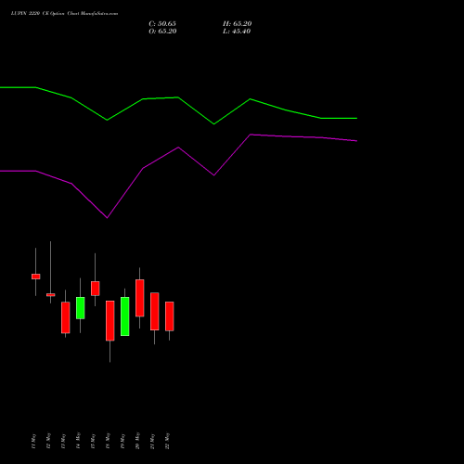Select the red candle for 13 May

click(66, 317)
